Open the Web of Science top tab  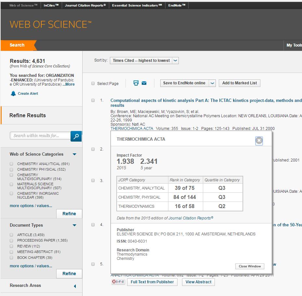point(23,6)
